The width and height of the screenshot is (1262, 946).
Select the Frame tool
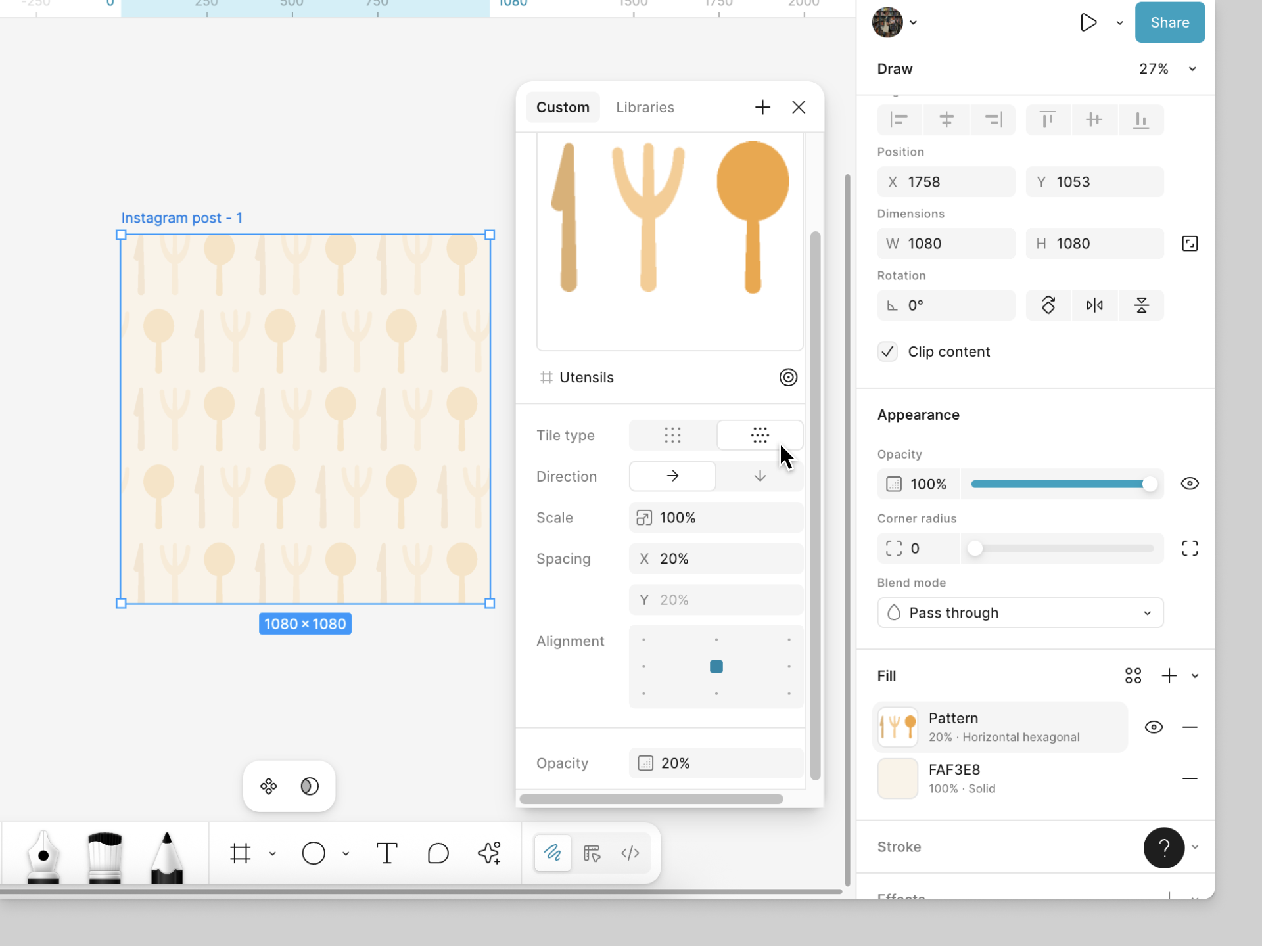(241, 853)
